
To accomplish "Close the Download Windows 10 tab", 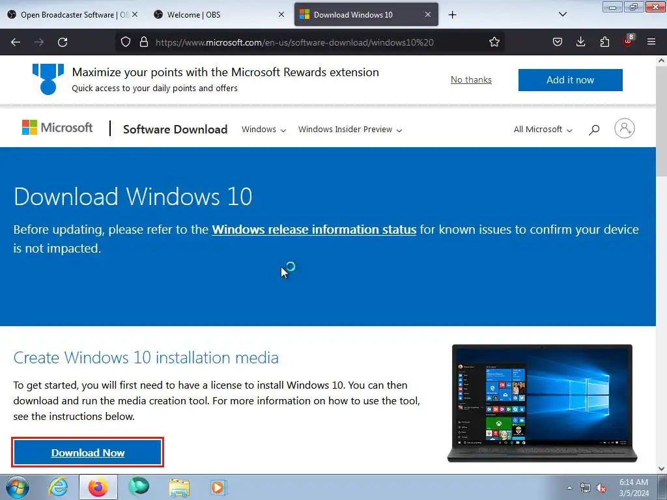I will 428,14.
